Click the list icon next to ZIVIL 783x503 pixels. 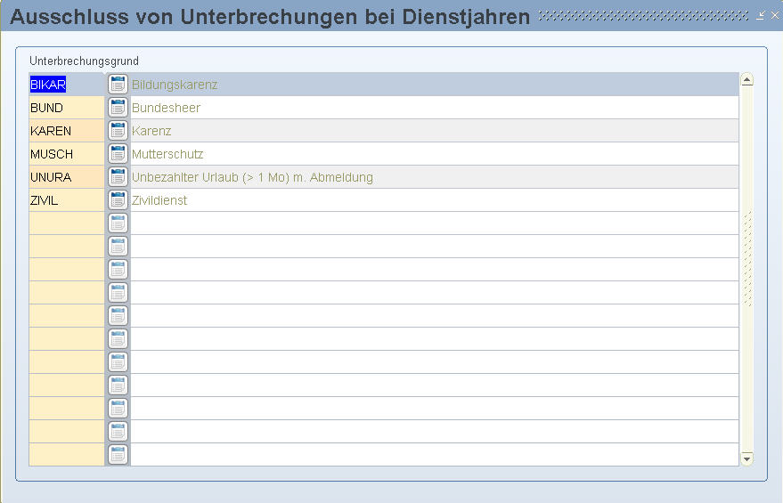coord(118,200)
